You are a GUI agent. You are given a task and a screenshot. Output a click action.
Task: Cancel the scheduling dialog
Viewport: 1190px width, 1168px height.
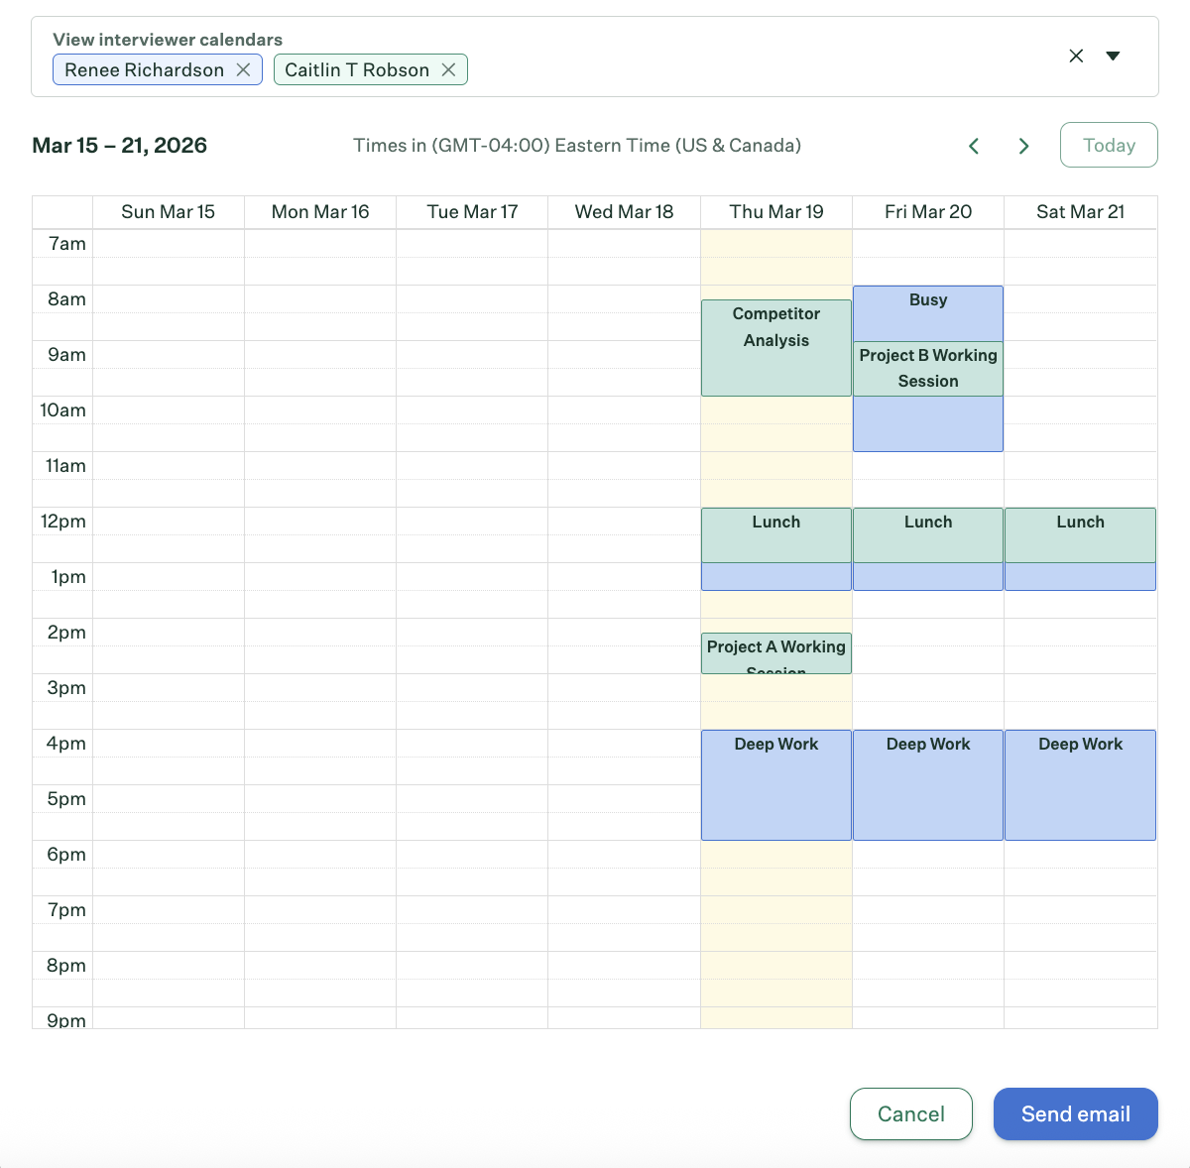pyautogui.click(x=910, y=1113)
